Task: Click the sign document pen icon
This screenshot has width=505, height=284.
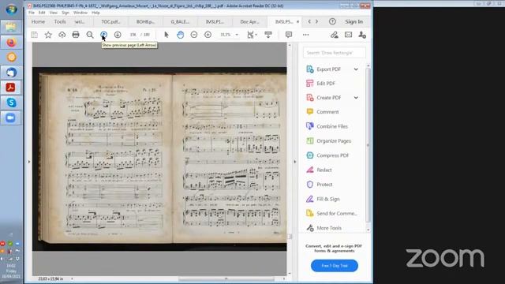Action: [335, 35]
